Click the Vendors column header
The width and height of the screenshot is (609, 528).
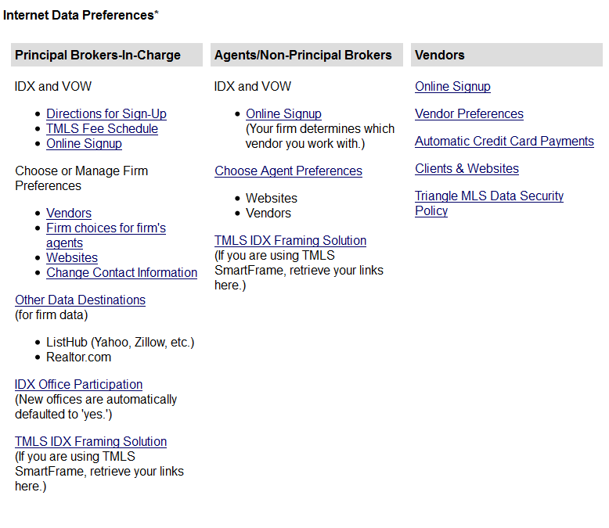[440, 55]
